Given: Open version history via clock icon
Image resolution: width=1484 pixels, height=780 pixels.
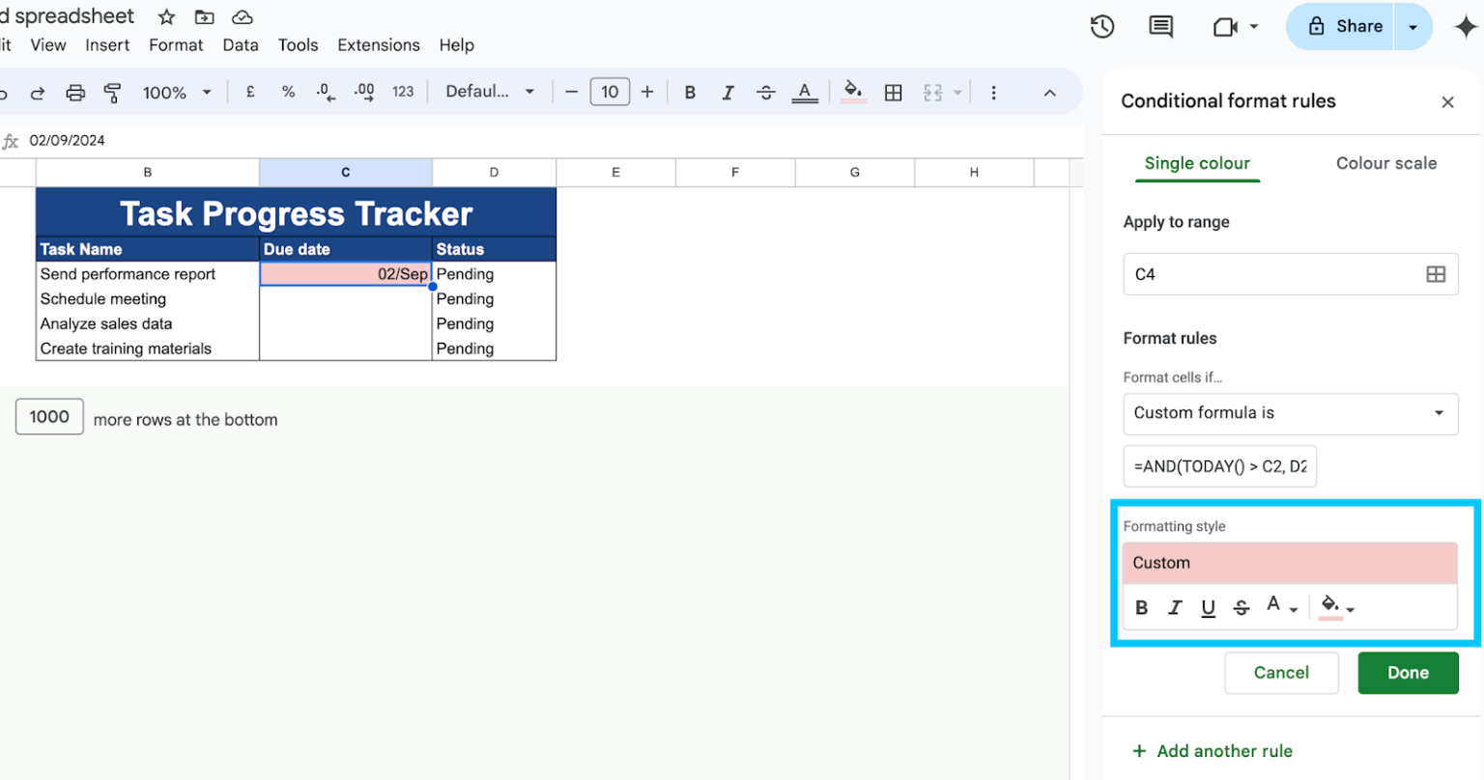Looking at the screenshot, I should coord(1102,26).
